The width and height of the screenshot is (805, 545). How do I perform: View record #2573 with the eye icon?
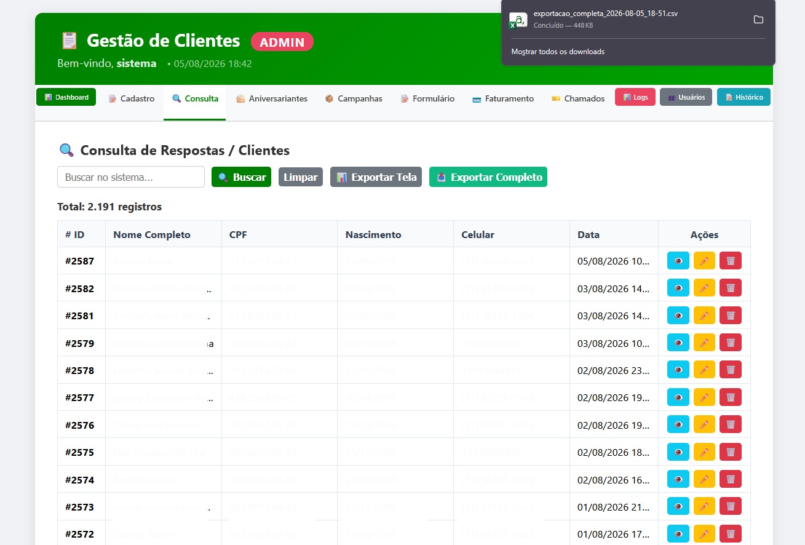tap(678, 506)
